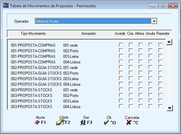
Task: Click the application icon in title bar
Action: [x=6, y=6]
